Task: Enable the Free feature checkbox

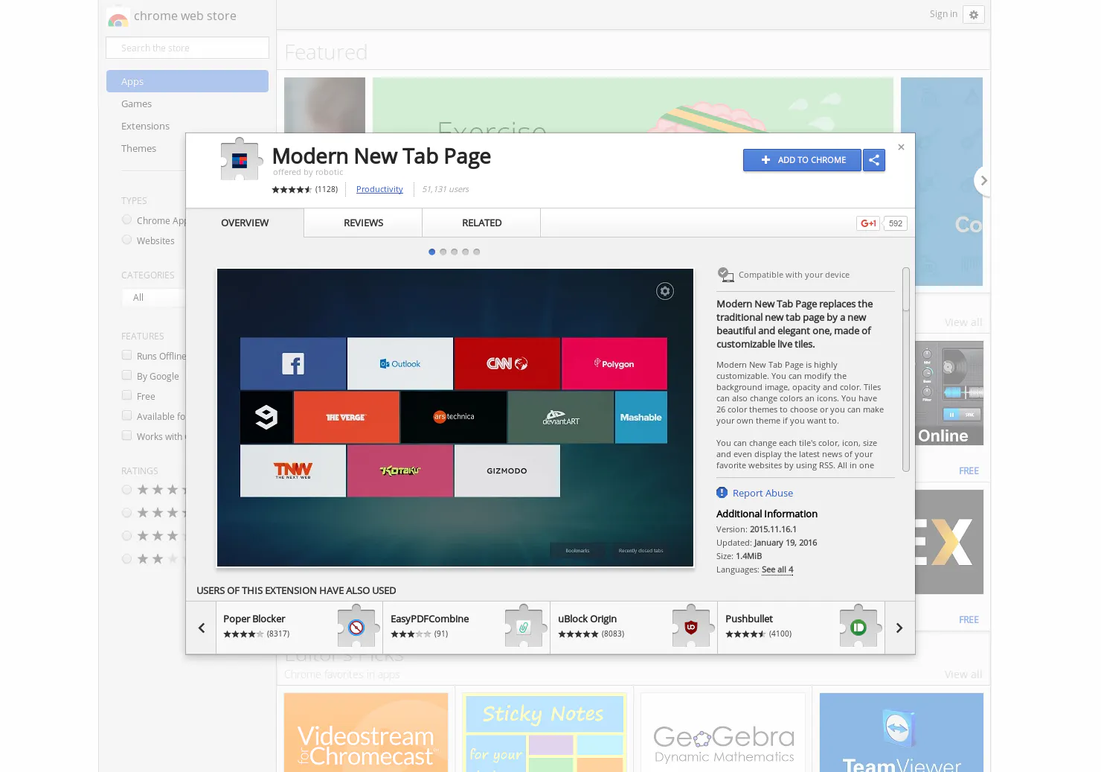Action: 126,395
